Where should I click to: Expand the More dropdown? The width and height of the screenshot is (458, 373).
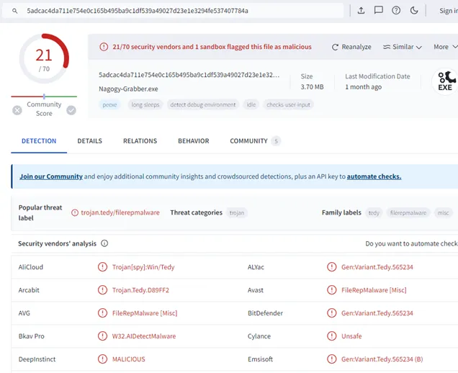(x=444, y=47)
